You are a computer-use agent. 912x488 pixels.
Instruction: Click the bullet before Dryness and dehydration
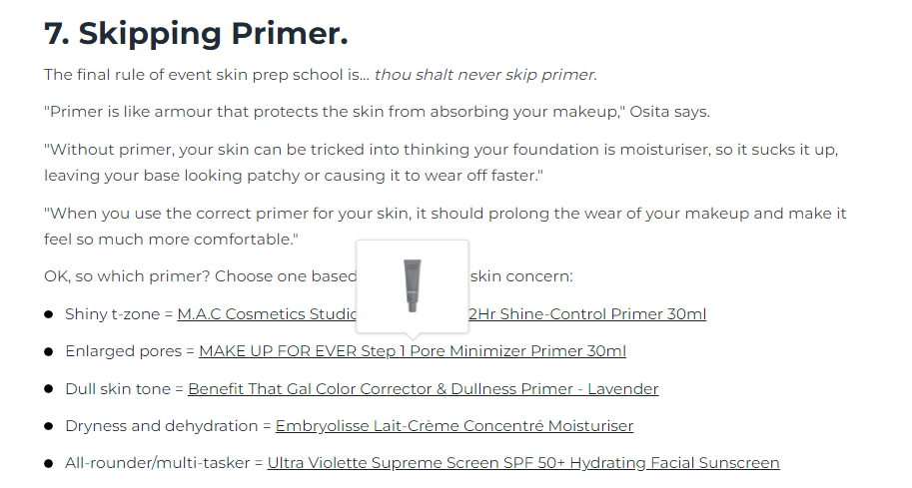[x=49, y=426]
